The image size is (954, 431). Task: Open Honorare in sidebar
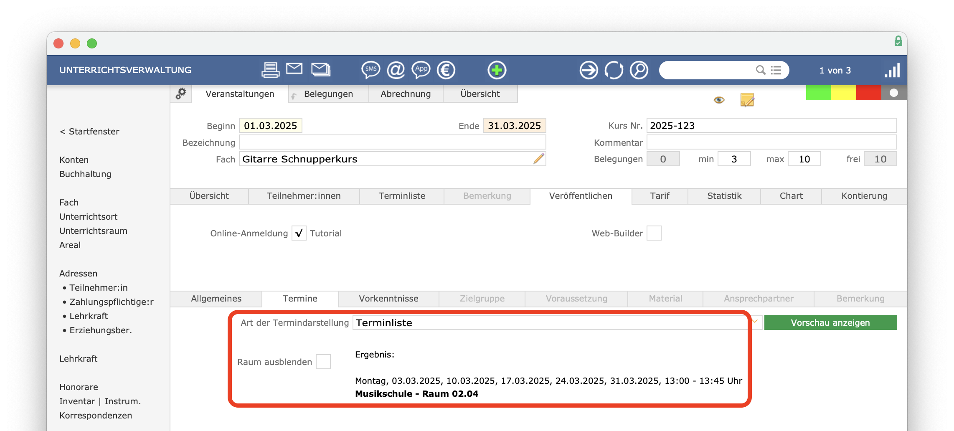tap(79, 387)
